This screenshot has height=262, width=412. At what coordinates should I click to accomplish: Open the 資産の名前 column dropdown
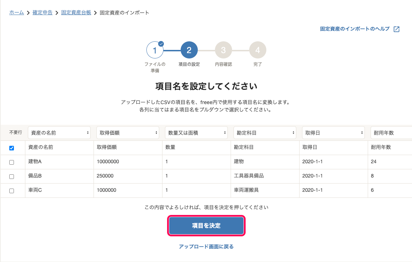[59, 133]
